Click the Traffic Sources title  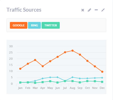coord(24,10)
